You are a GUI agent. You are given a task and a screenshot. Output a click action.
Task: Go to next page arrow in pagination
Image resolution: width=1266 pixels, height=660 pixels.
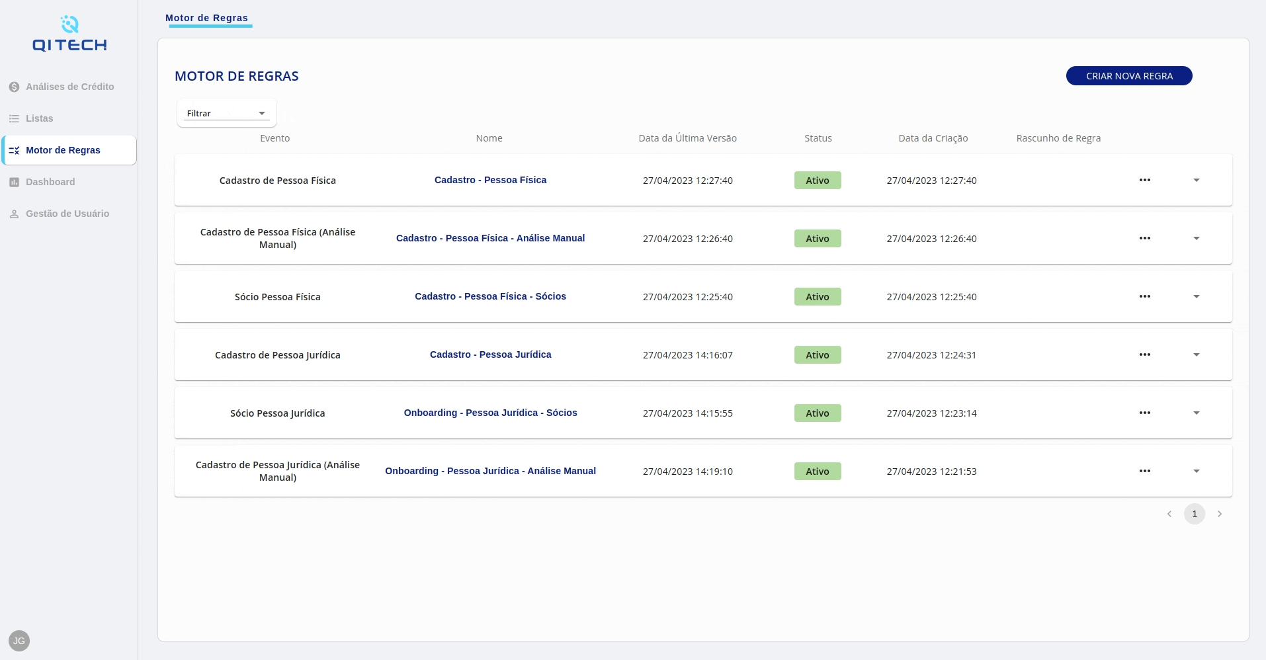click(x=1220, y=514)
